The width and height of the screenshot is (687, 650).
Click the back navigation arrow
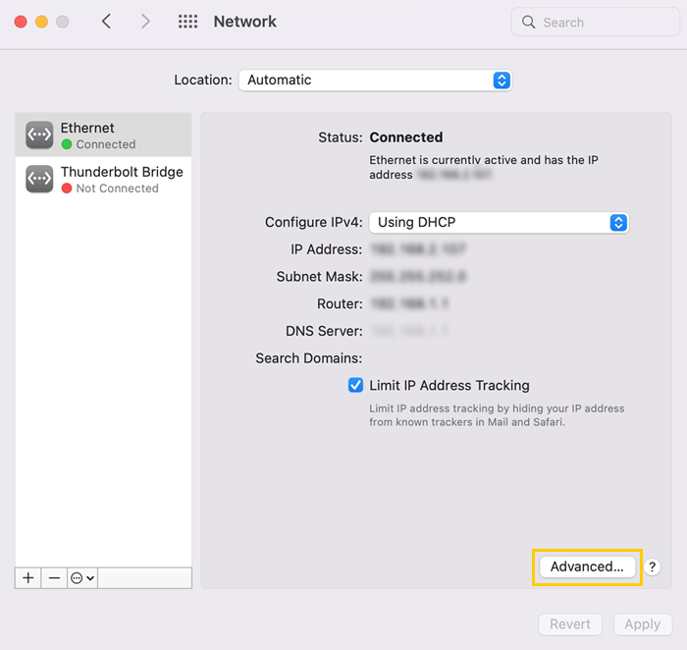click(107, 22)
